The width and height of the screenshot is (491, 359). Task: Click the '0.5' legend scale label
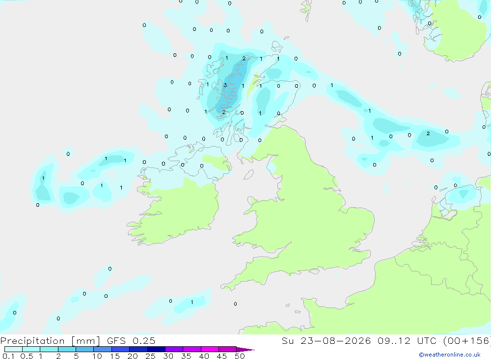pyautogui.click(x=27, y=356)
